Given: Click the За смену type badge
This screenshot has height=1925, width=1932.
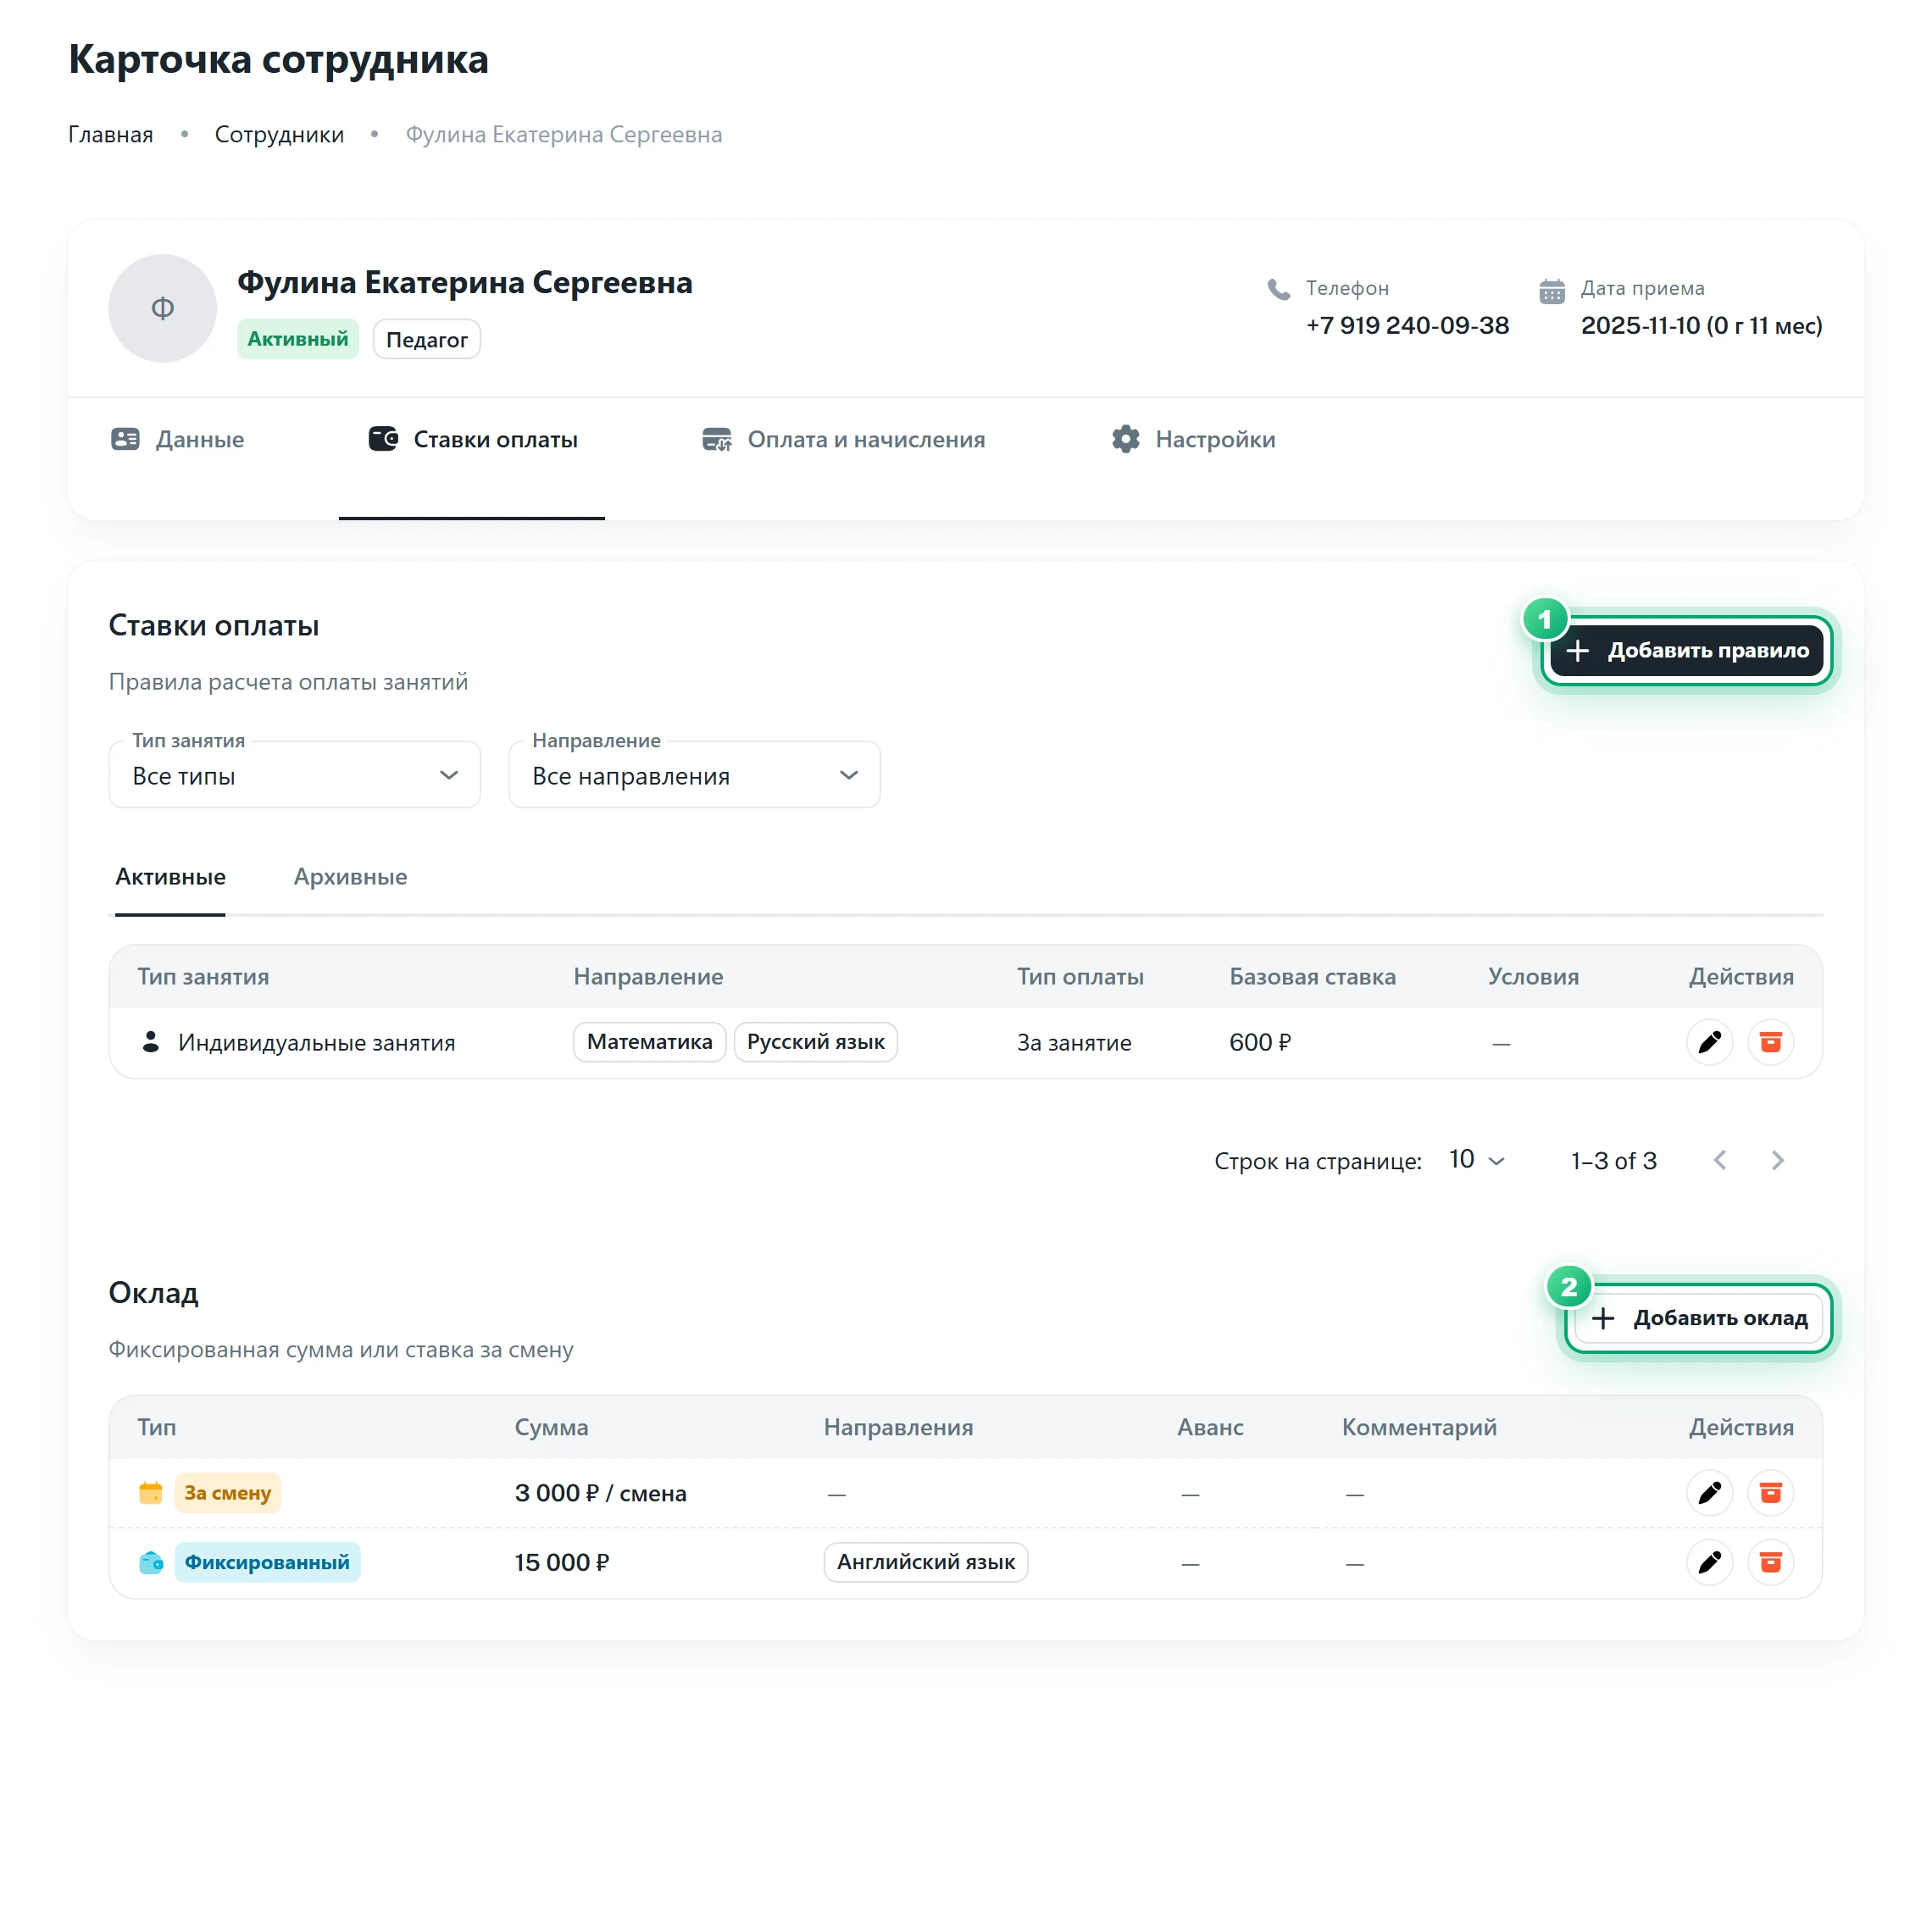Looking at the screenshot, I should click(x=227, y=1492).
